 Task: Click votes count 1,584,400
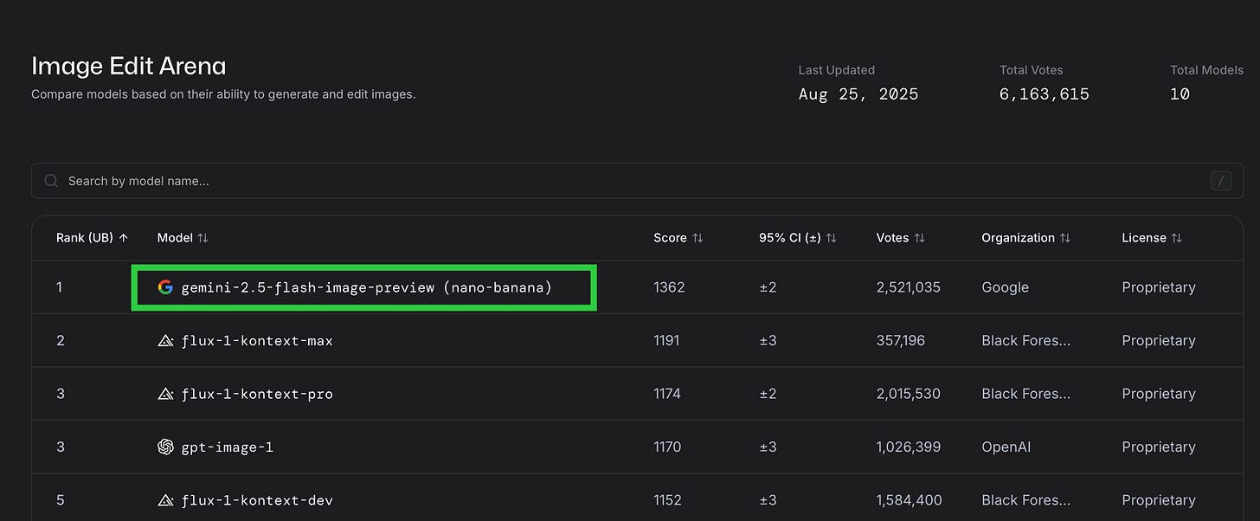coord(909,500)
